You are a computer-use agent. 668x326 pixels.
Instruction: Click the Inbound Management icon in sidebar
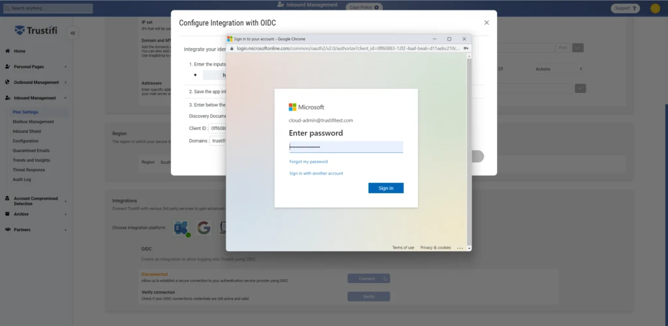point(8,98)
